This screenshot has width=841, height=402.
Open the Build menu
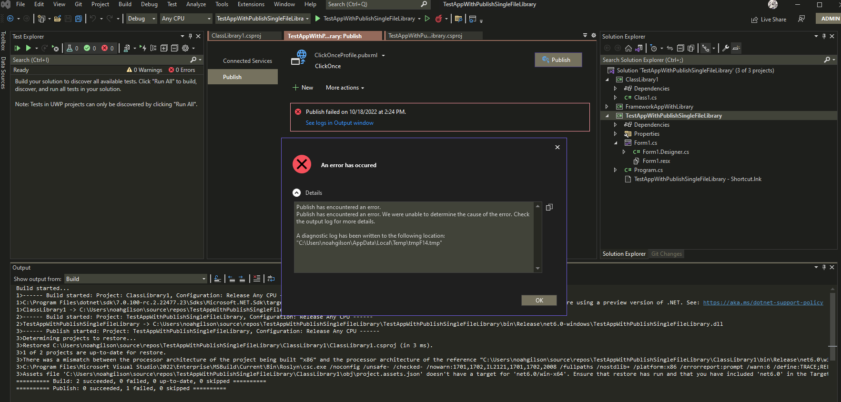(125, 4)
